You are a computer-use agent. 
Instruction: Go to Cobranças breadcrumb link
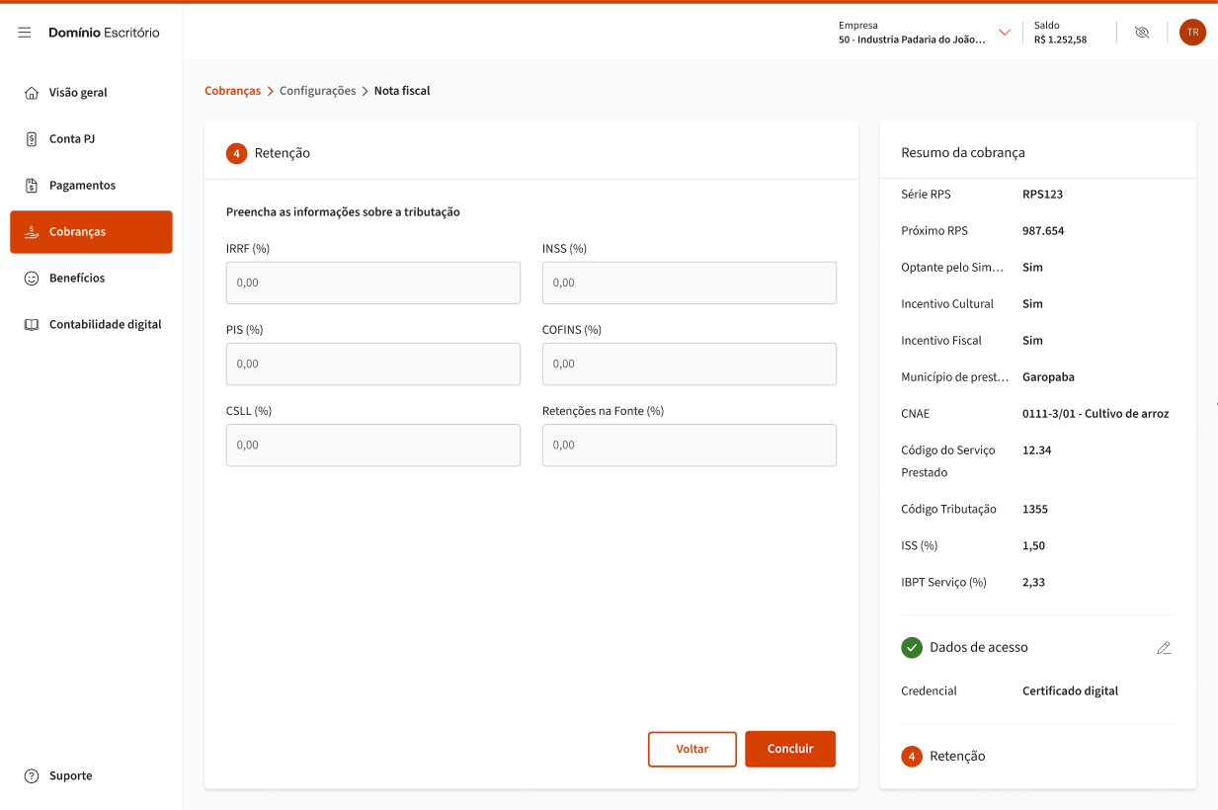coord(232,91)
